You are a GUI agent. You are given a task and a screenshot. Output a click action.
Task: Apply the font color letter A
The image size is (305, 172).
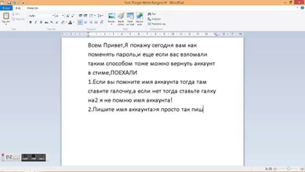(x=70, y=22)
